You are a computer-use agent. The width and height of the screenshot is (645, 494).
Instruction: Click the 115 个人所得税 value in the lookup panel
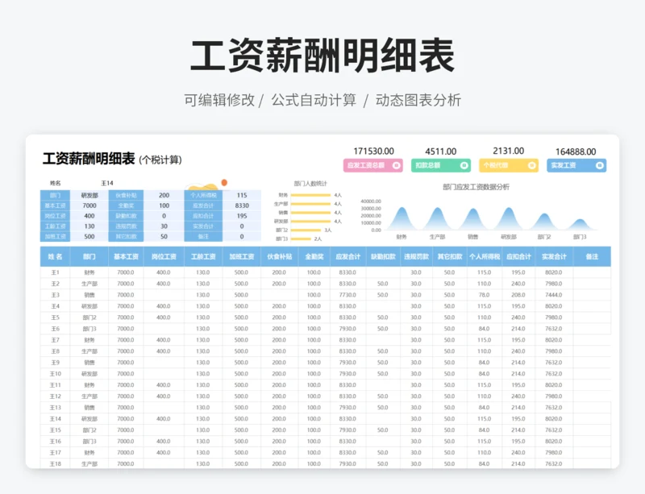[x=242, y=195]
